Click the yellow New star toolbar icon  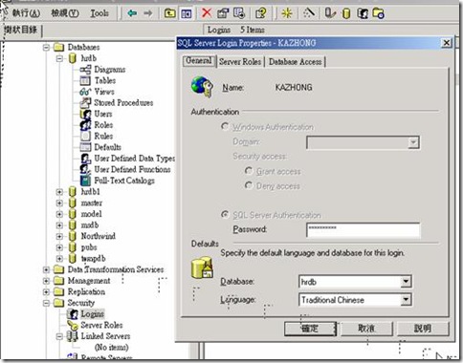(287, 13)
